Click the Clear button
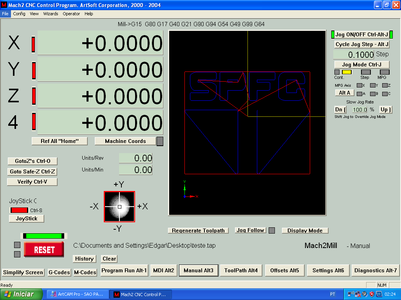 (109, 259)
